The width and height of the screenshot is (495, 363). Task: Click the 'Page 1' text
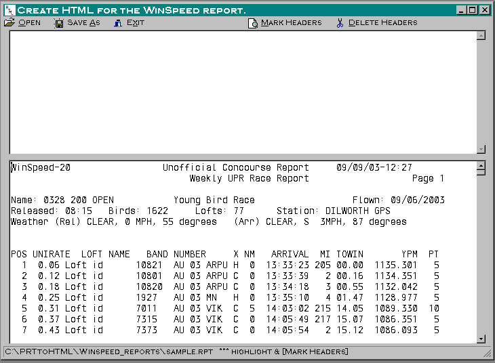click(x=428, y=179)
